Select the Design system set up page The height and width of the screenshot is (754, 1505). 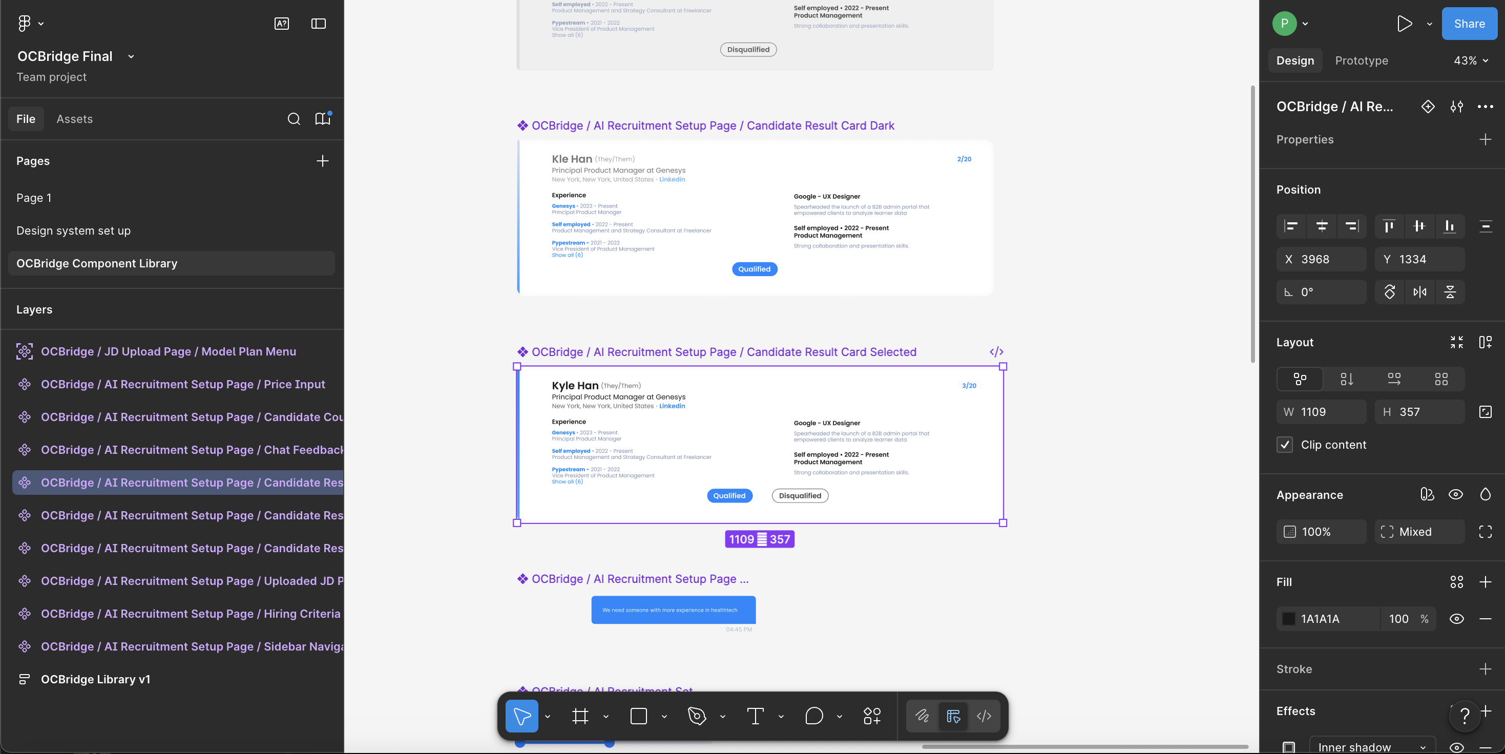(x=74, y=231)
